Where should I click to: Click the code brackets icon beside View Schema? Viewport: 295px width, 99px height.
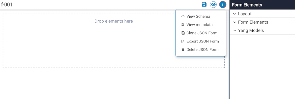(x=183, y=16)
